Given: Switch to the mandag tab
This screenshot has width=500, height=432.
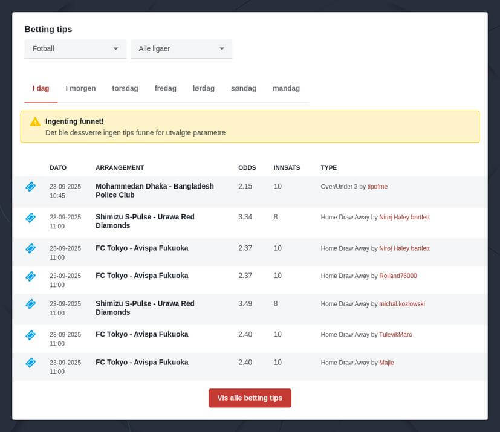Looking at the screenshot, I should point(286,88).
